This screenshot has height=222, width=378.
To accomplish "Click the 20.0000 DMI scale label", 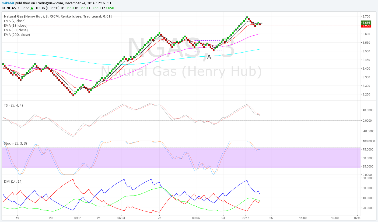I will [368, 208].
